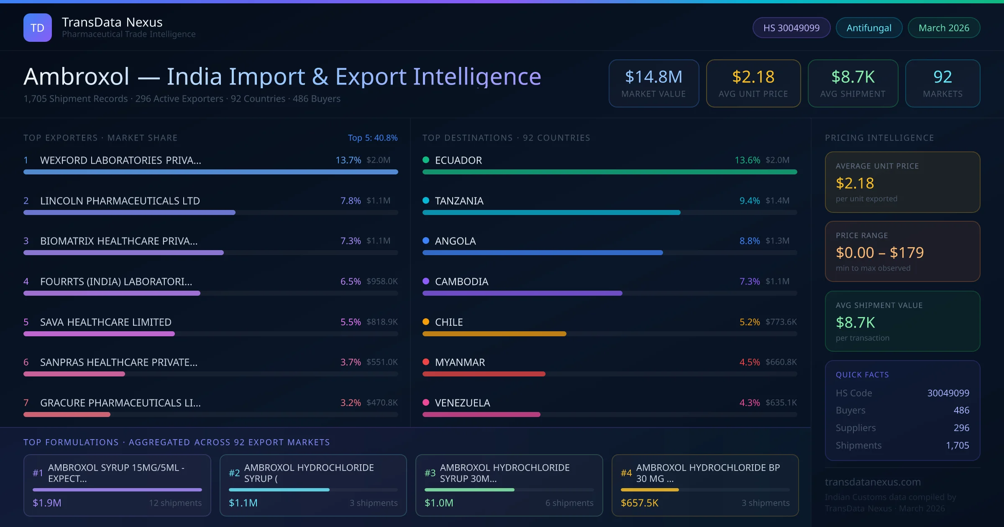Image resolution: width=1004 pixels, height=527 pixels.
Task: Open the Pricing Intelligence panel
Action: coord(879,138)
